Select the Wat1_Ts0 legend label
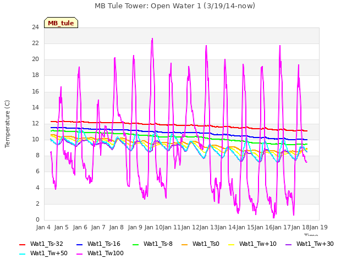 pyautogui.click(x=206, y=244)
